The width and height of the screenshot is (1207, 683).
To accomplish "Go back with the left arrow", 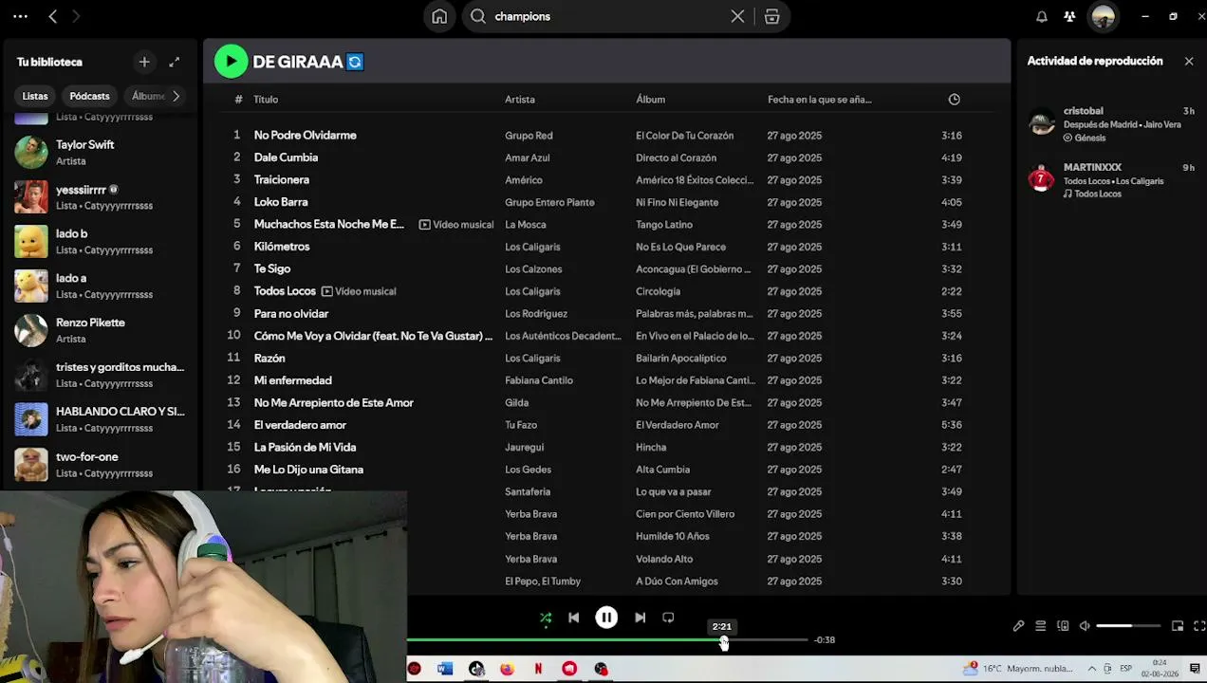I will 53,16.
